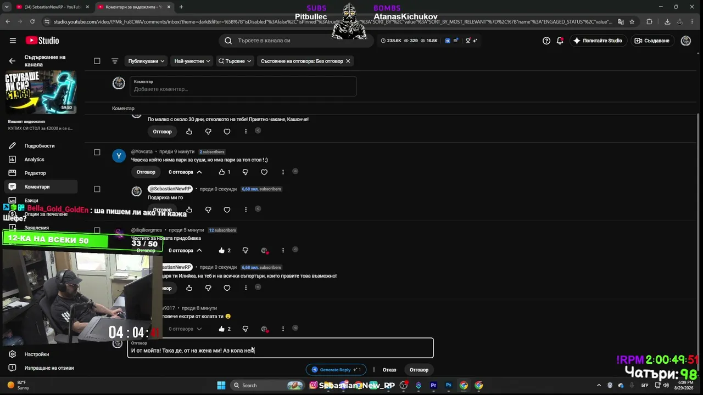The width and height of the screenshot is (703, 395).
Task: Dislike the 'екстри от колата ти' comment
Action: tap(246, 329)
